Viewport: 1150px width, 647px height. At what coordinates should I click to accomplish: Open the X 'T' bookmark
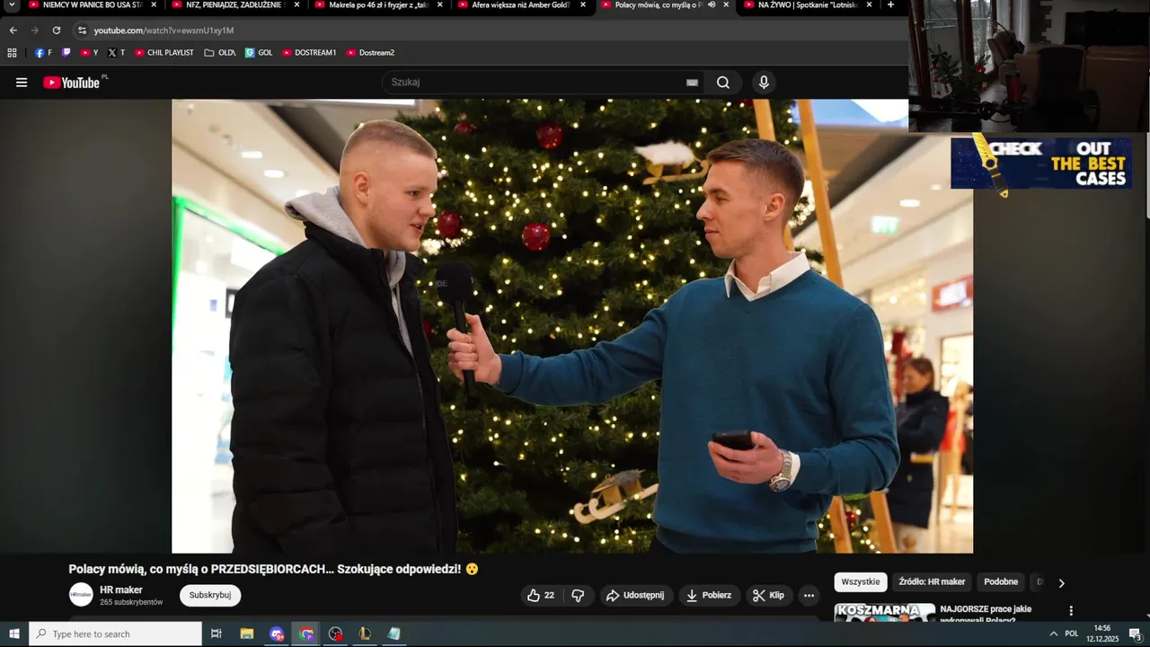(x=116, y=53)
